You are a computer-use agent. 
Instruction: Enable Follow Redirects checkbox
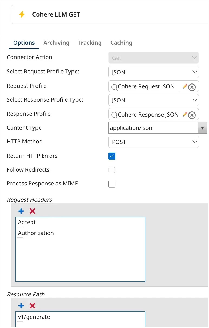pyautogui.click(x=112, y=170)
